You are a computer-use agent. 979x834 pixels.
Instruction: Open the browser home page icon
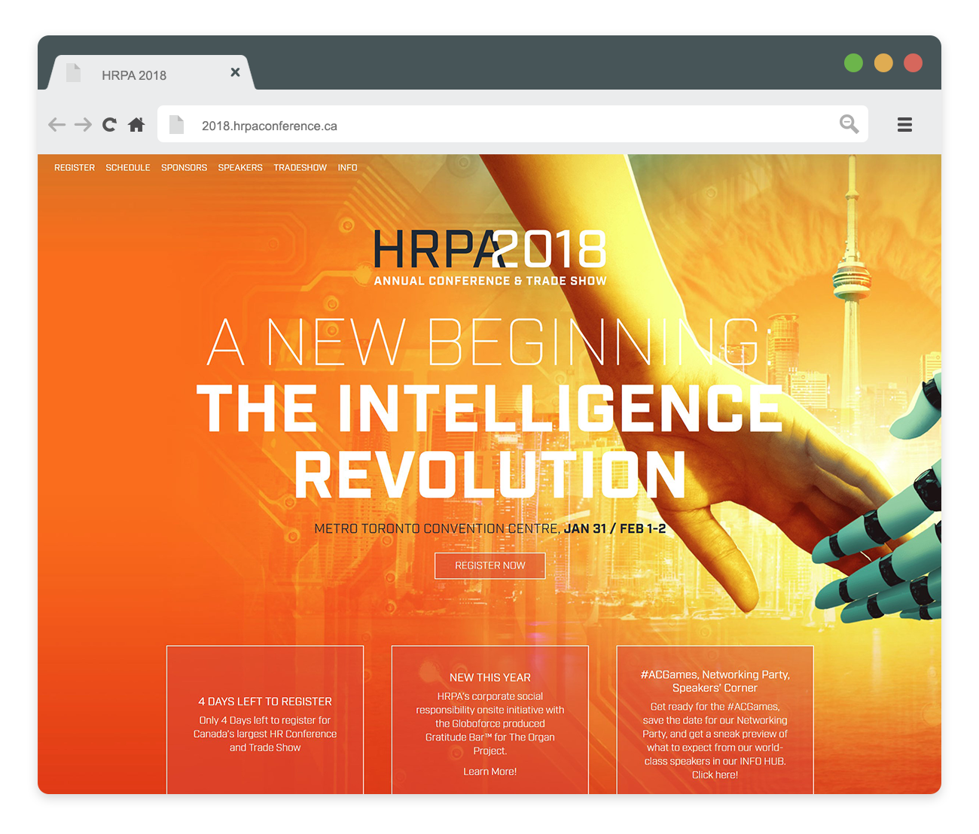[136, 124]
